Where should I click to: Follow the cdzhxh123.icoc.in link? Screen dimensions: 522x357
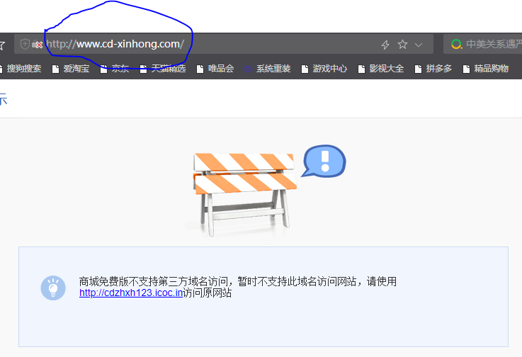pyautogui.click(x=131, y=293)
